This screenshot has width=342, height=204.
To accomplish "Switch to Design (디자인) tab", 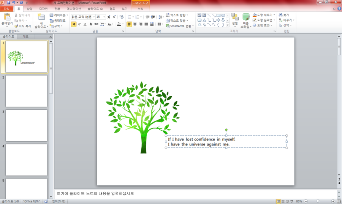I will [43, 9].
